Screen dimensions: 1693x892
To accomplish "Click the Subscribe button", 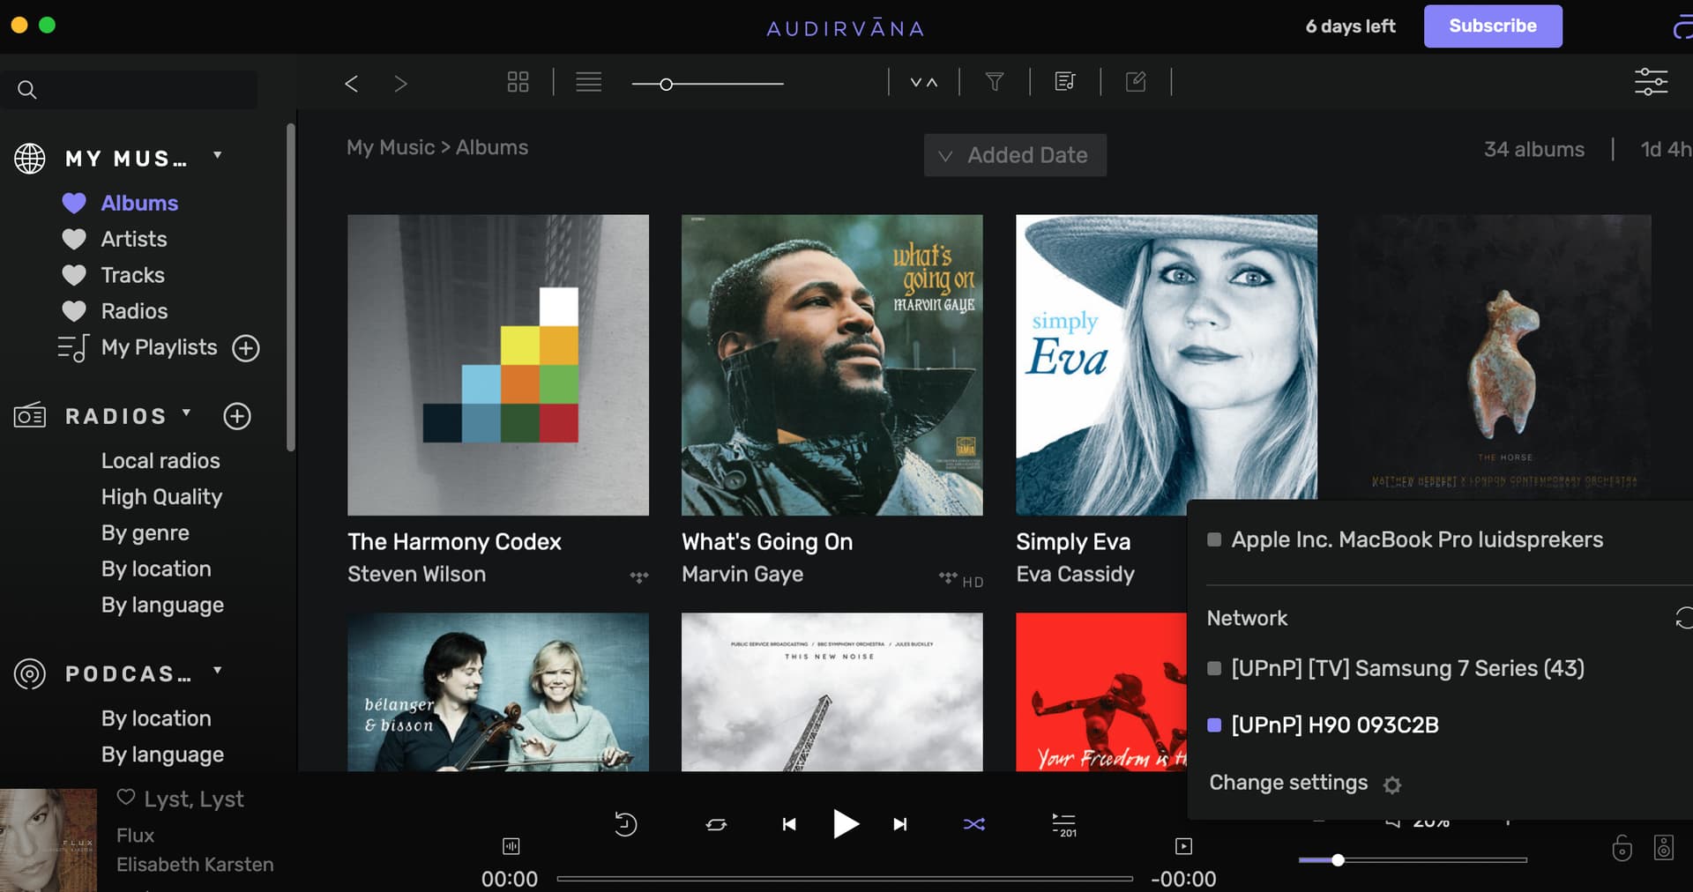I will click(1492, 26).
